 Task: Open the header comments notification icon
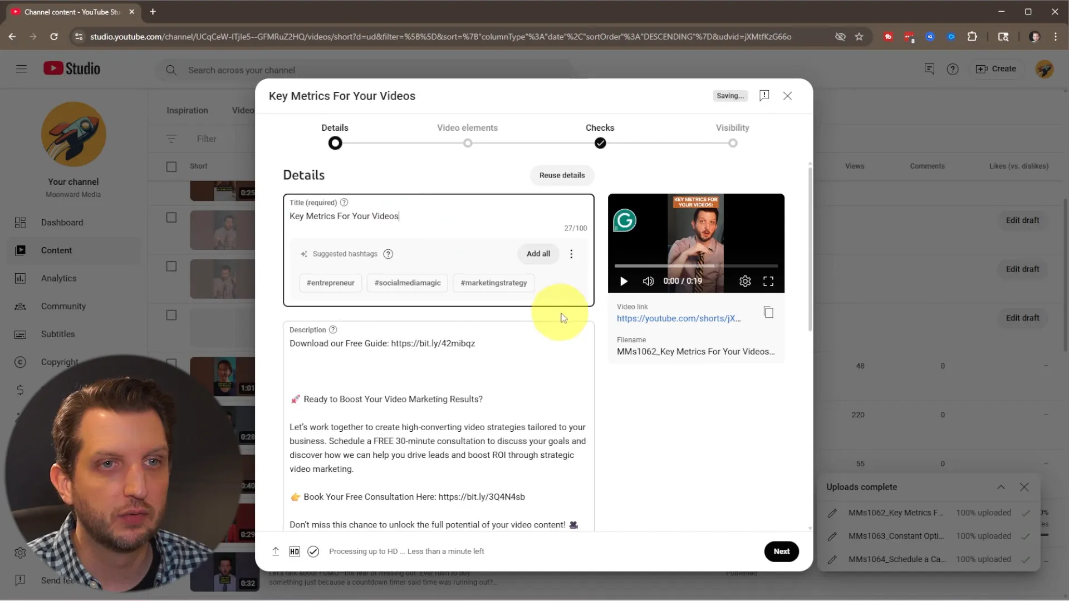pyautogui.click(x=929, y=69)
